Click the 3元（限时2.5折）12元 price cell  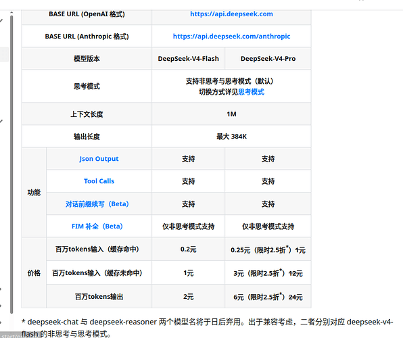pyautogui.click(x=268, y=272)
